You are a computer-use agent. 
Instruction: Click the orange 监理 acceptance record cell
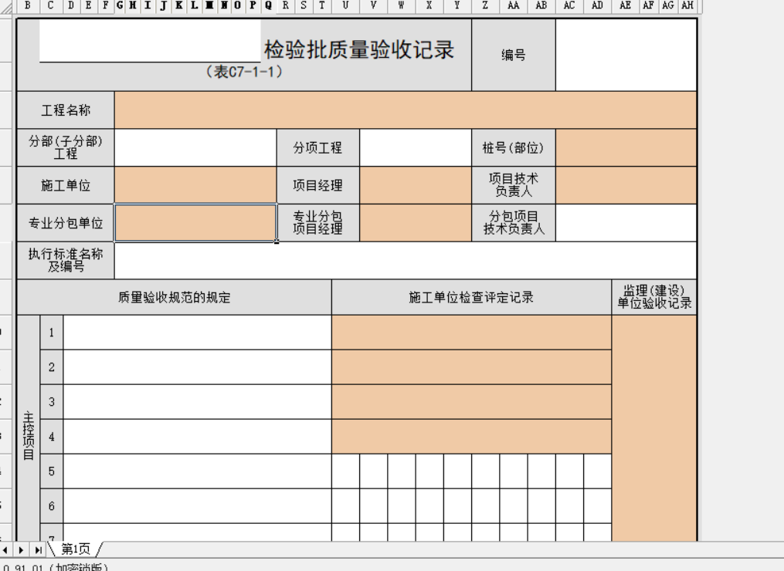(654, 428)
